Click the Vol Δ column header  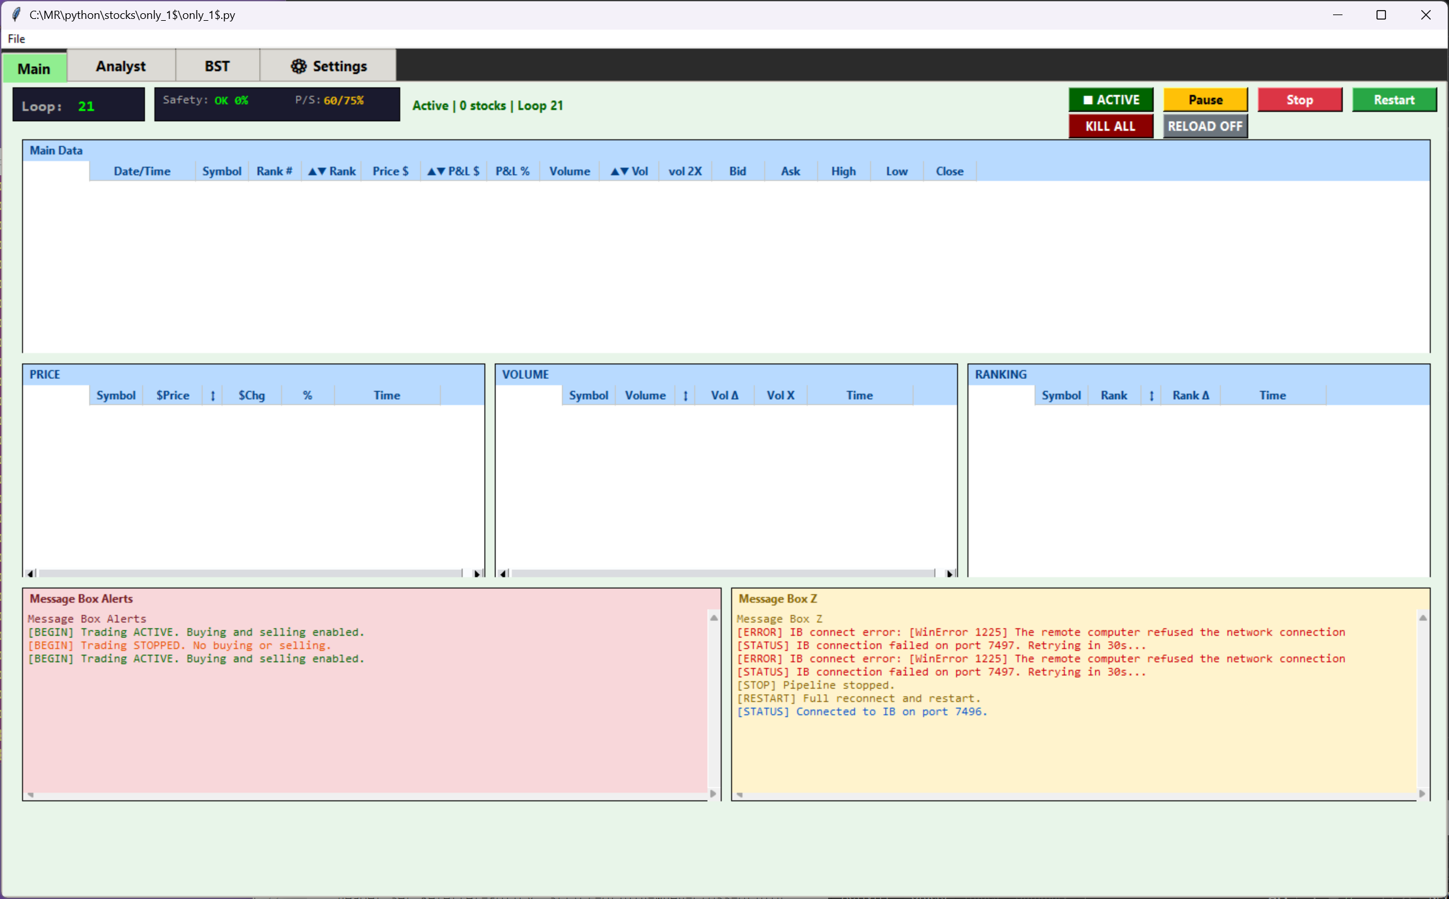tap(725, 395)
